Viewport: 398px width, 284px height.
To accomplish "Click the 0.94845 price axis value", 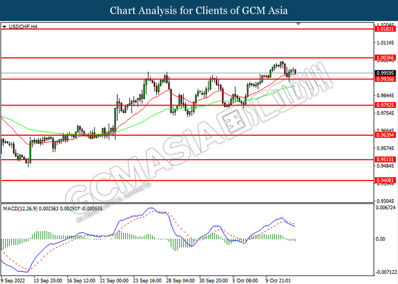I will click(385, 166).
